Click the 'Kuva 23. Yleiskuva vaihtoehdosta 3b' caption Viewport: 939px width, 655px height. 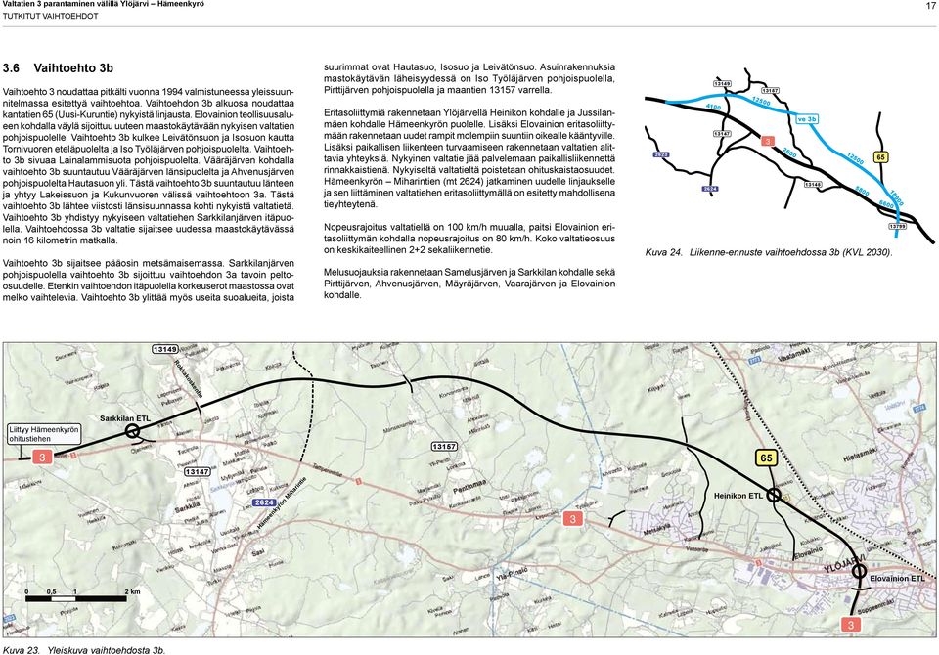pos(84,649)
